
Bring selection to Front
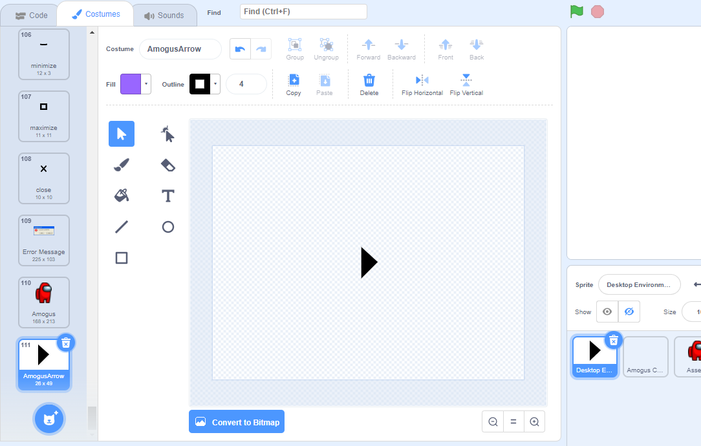pos(446,48)
